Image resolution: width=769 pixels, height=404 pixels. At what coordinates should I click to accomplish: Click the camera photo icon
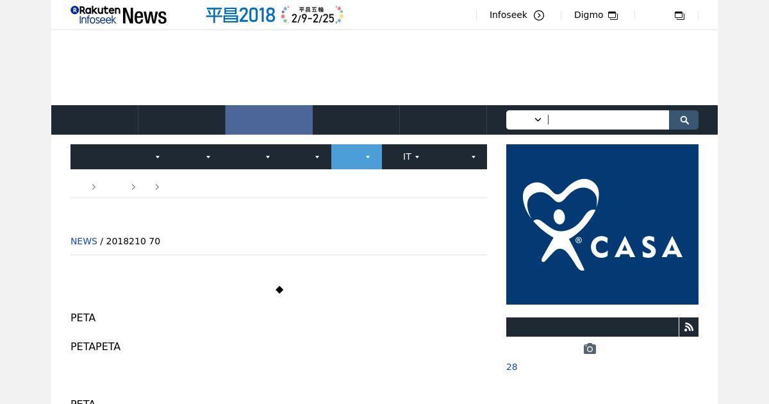coord(590,349)
